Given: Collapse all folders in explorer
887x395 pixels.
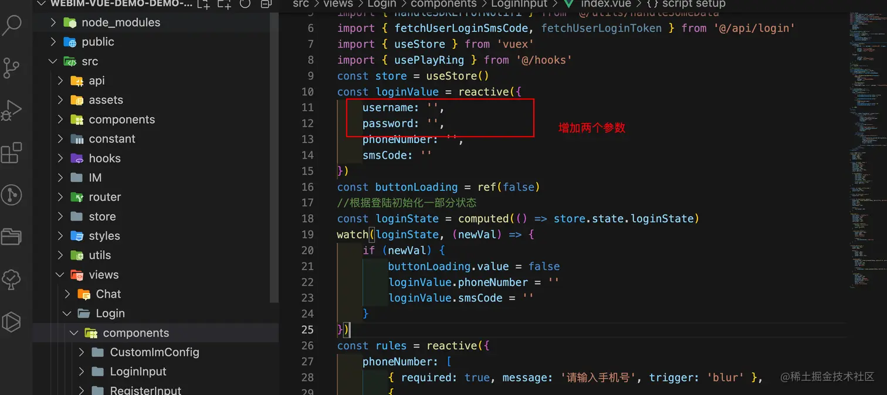Looking at the screenshot, I should 266,4.
